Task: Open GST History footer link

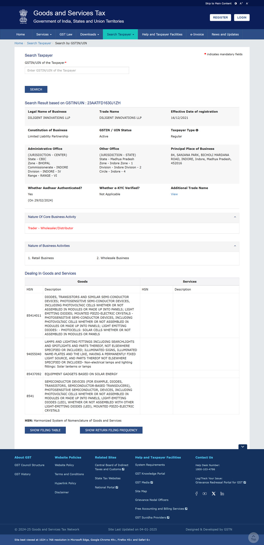Action: [22, 474]
